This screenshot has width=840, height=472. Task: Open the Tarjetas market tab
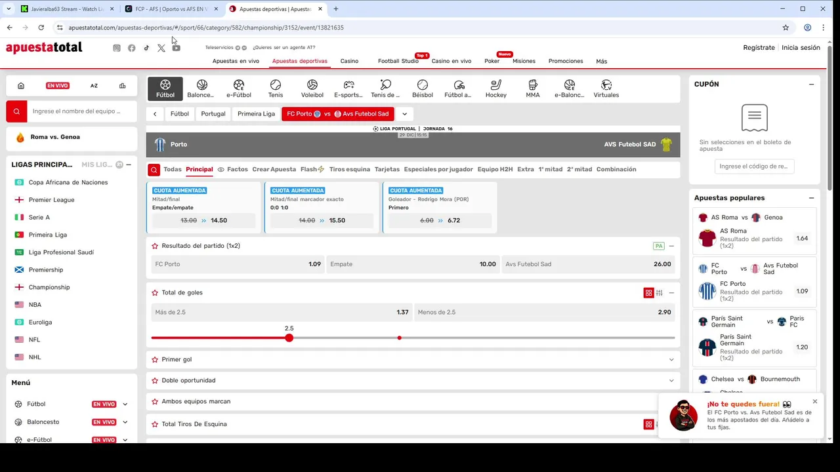tap(387, 169)
